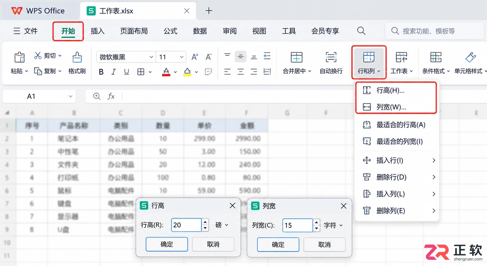Viewport: 487px width, 266px height.
Task: Switch to the Formulas (公式) tab
Action: tap(170, 31)
